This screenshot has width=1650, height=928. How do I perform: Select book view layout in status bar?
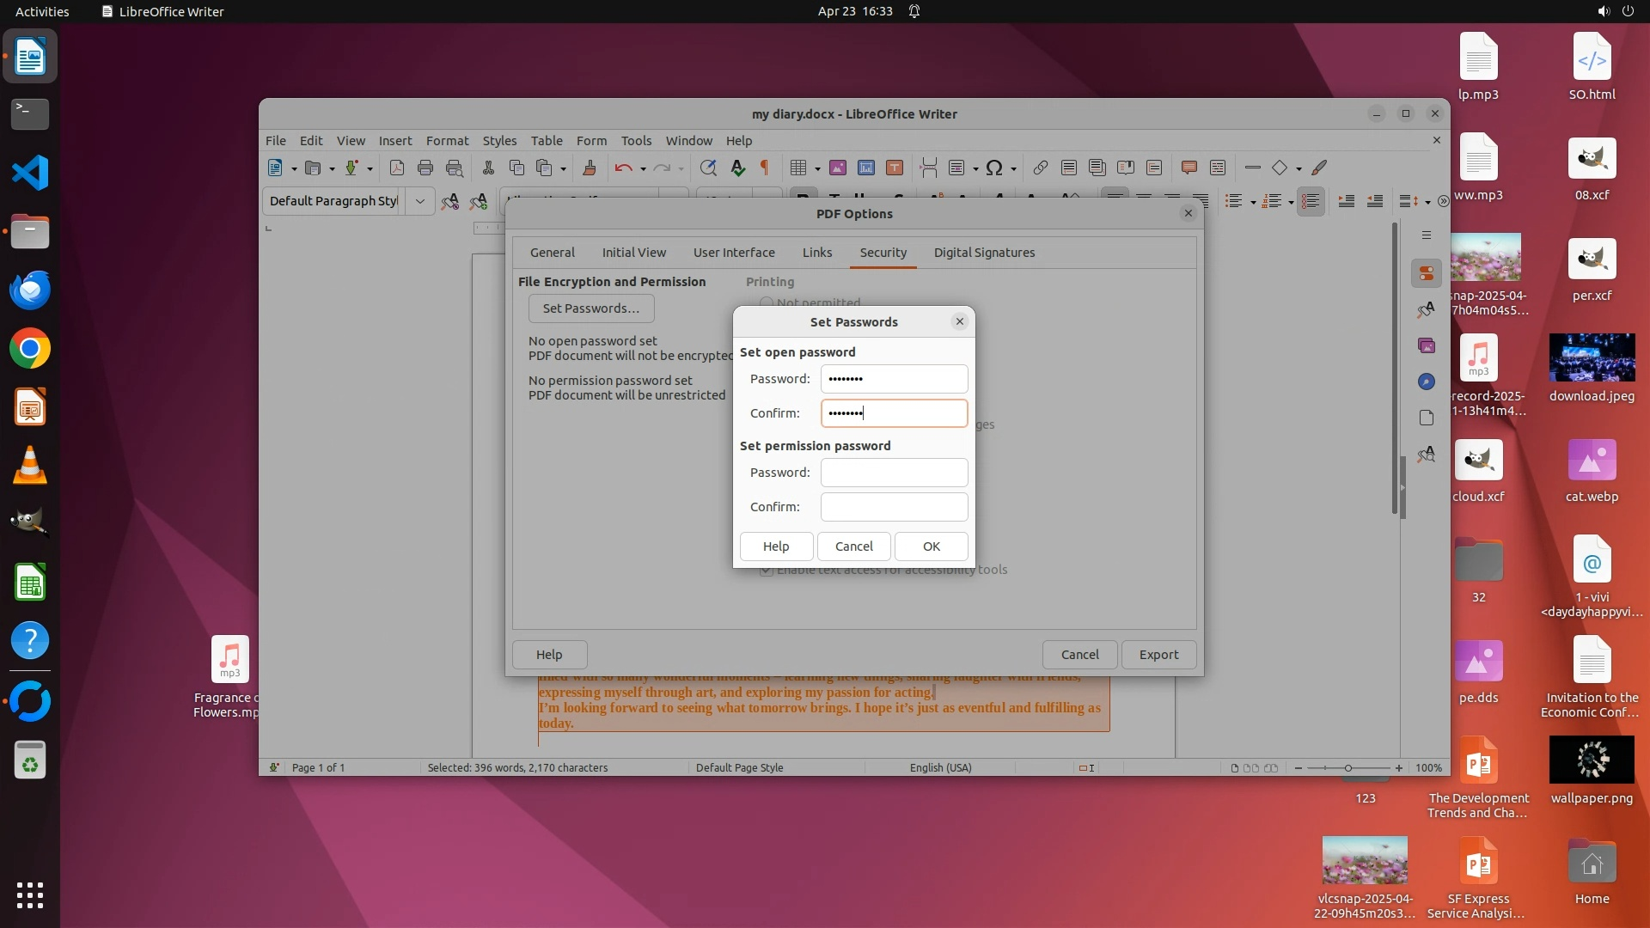click(1271, 768)
